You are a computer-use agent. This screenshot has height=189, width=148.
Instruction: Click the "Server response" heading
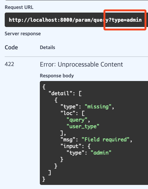pos(23,34)
